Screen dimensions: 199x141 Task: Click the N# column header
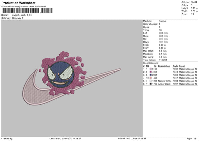(x=147, y=66)
